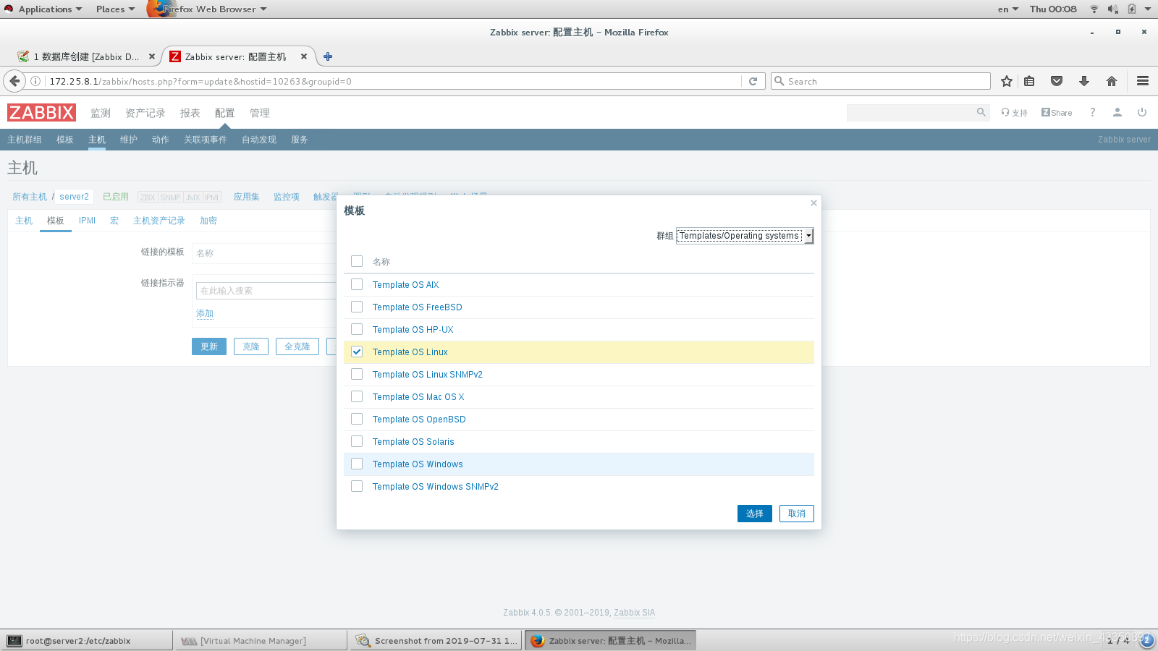The width and height of the screenshot is (1158, 651).
Task: Open the Places menu
Action: (x=115, y=9)
